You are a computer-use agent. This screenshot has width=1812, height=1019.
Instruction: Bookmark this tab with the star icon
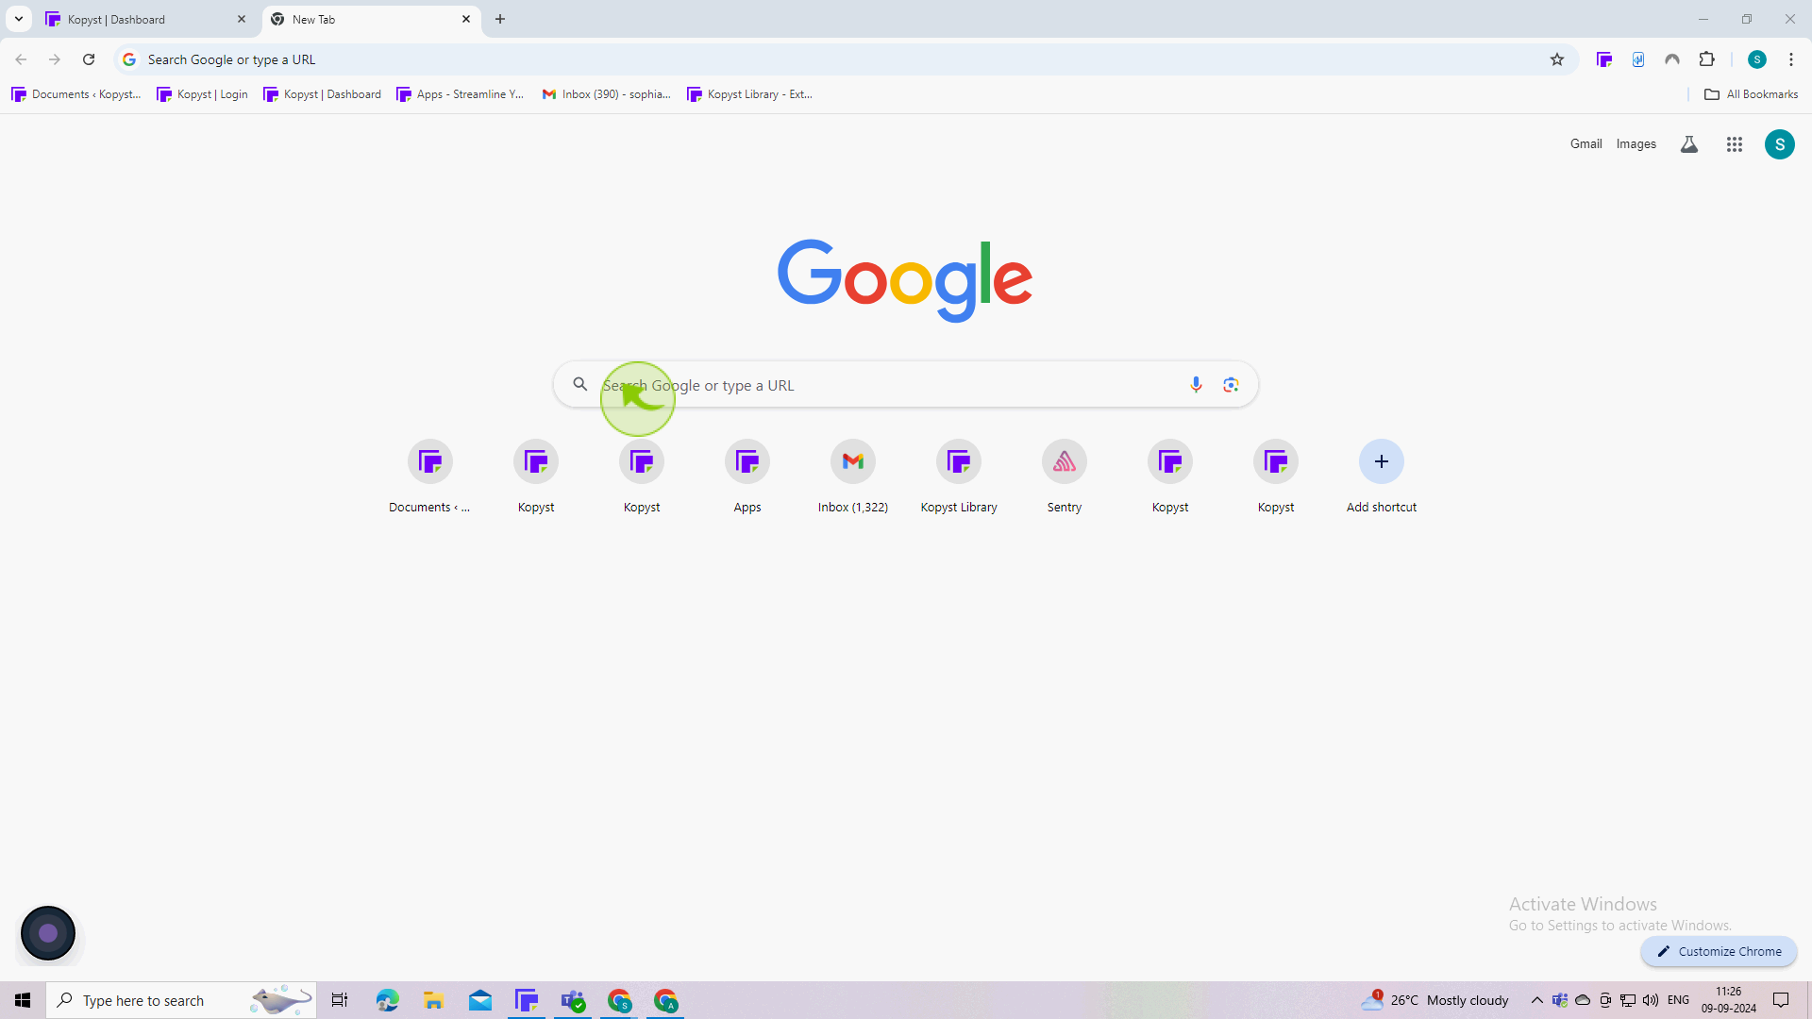(x=1557, y=59)
